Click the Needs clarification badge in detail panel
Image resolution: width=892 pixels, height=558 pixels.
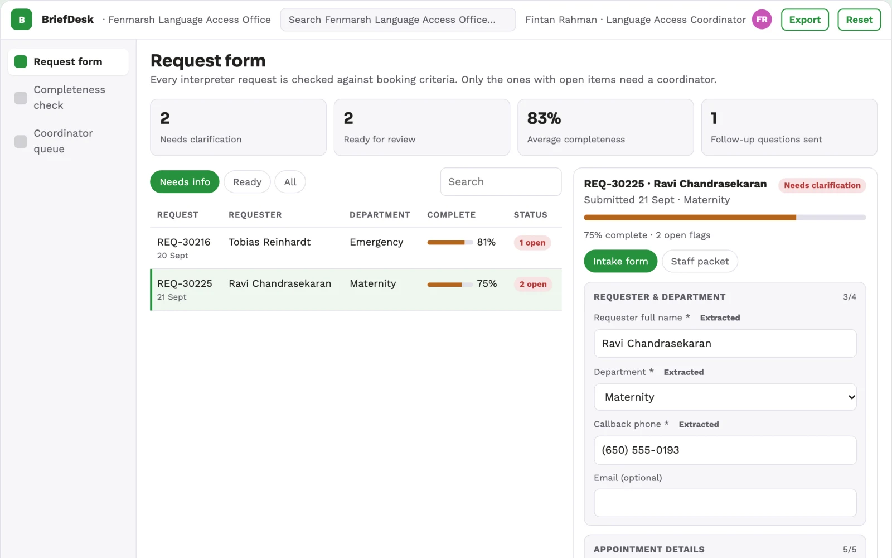822,185
